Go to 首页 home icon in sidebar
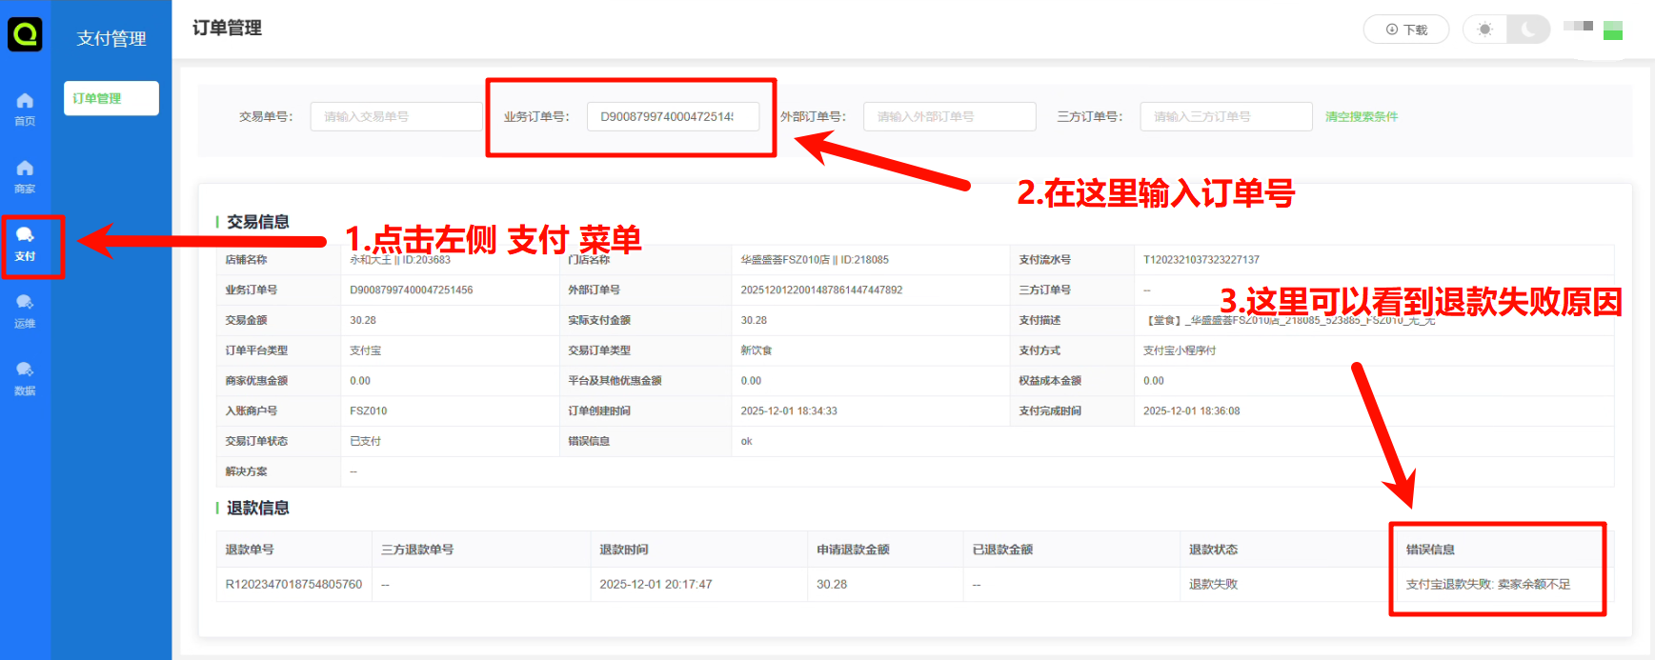The width and height of the screenshot is (1655, 660). [25, 109]
